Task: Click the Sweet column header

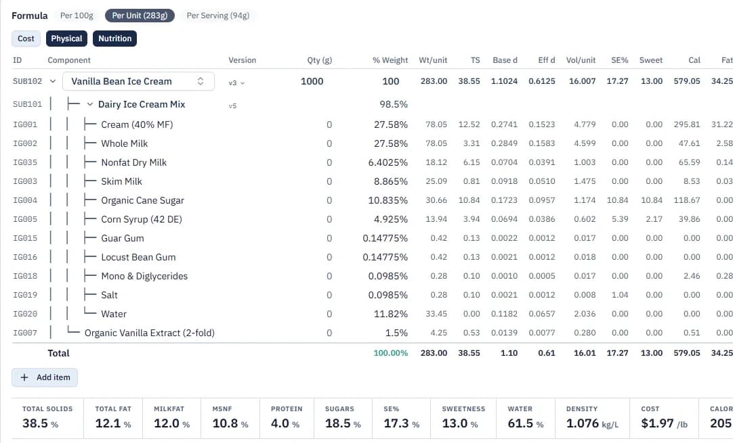Action: [651, 60]
